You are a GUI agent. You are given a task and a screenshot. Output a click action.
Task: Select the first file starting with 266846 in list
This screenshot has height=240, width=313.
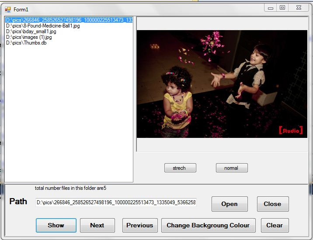[69, 20]
